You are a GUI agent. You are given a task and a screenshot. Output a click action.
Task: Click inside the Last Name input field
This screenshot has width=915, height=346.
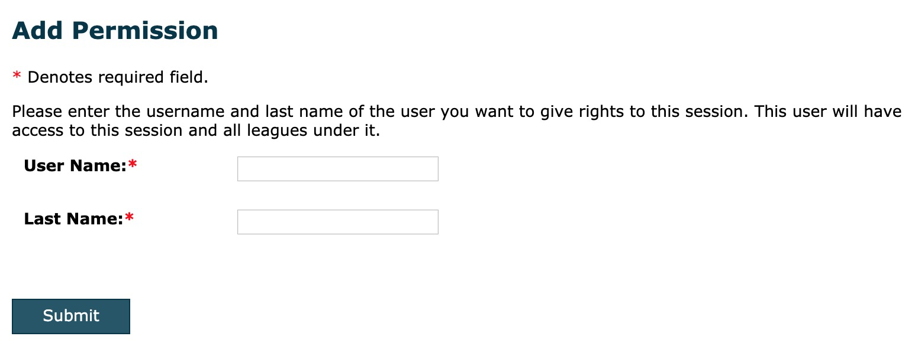337,221
